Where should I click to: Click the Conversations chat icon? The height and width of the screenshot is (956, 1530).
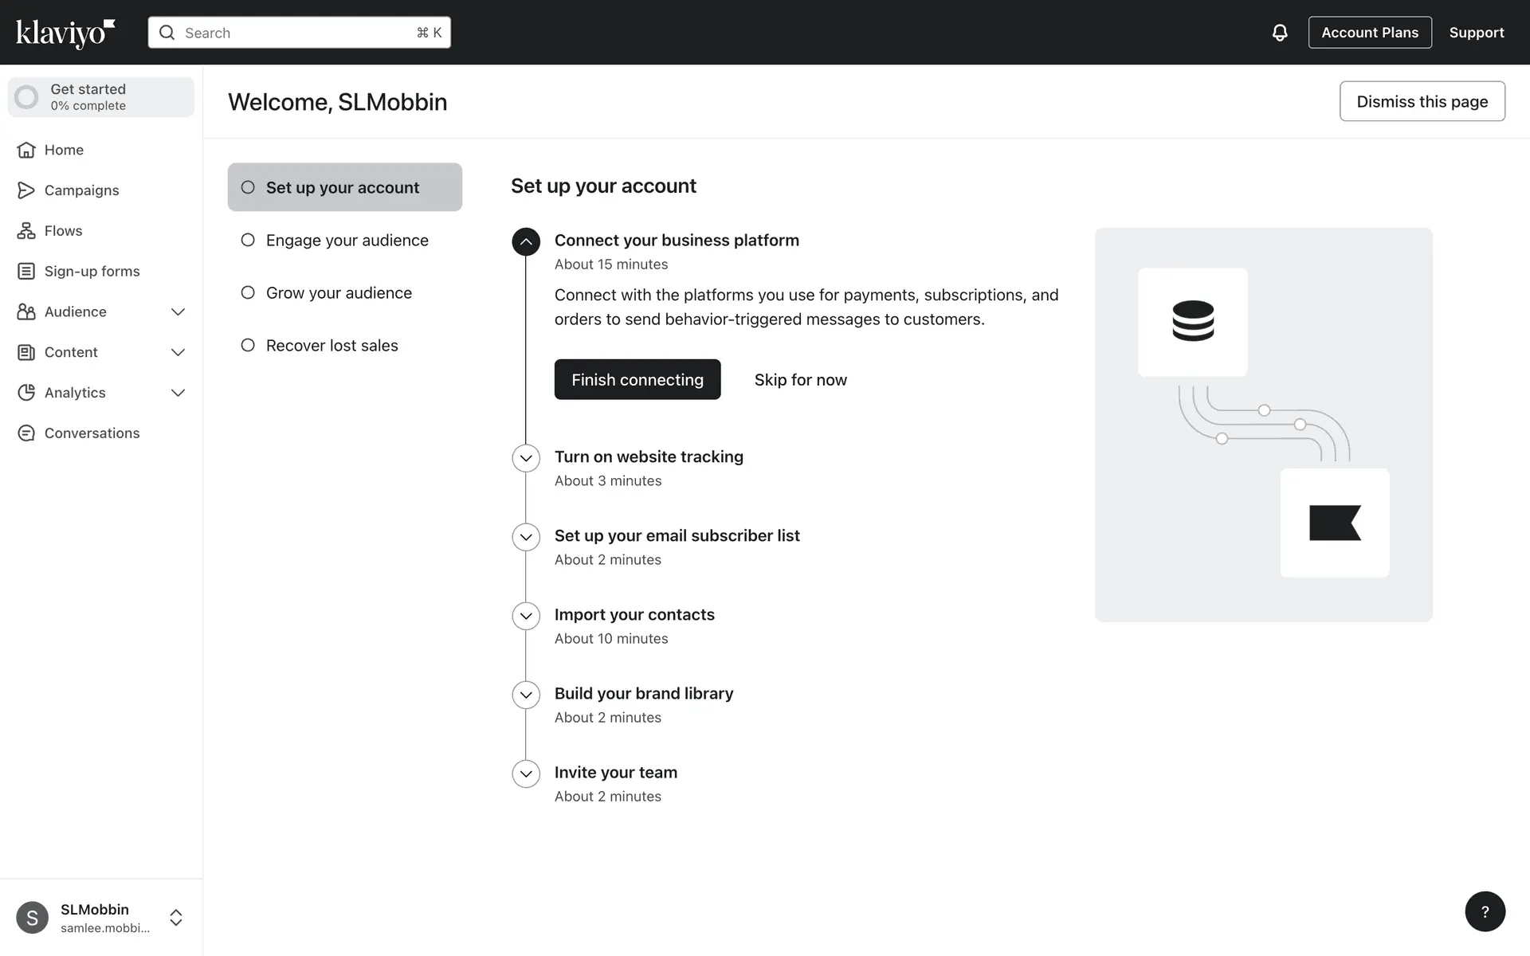pos(26,433)
